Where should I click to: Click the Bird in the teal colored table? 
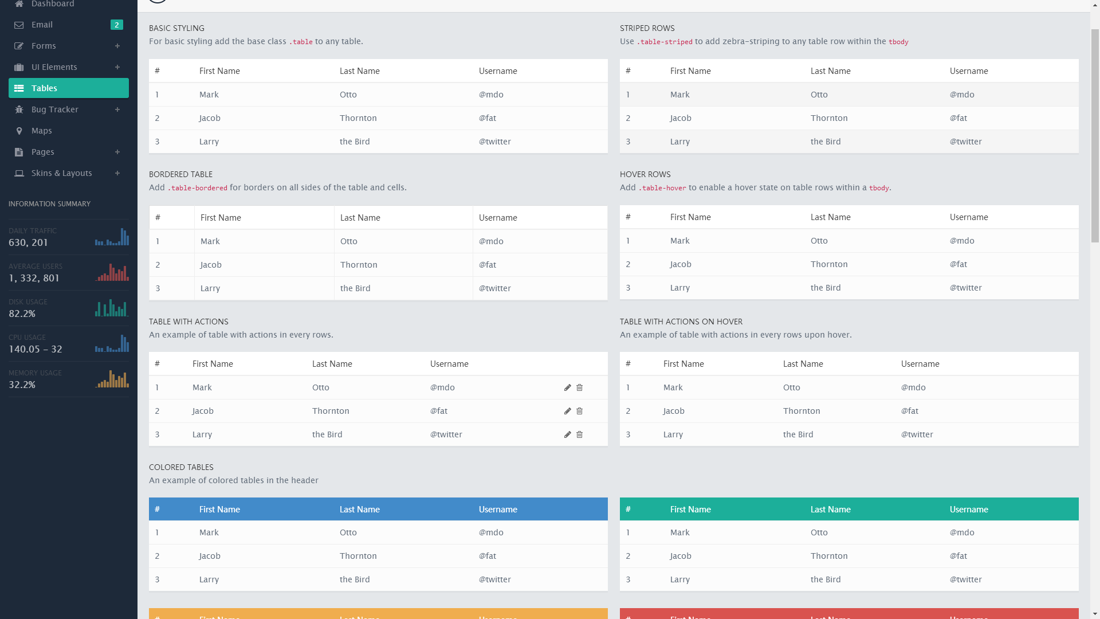826,580
